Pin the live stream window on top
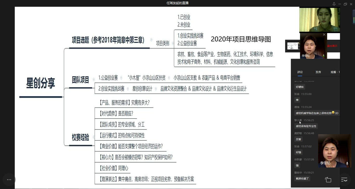355x189 pixels. (x=334, y=4)
